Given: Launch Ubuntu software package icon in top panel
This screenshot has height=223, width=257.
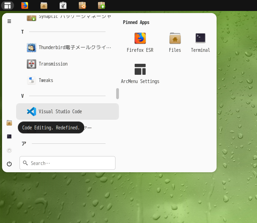Looking at the screenshot, I should click(82, 5).
